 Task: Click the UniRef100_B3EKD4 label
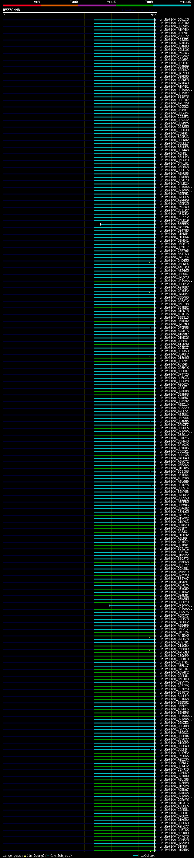tap(174, 749)
